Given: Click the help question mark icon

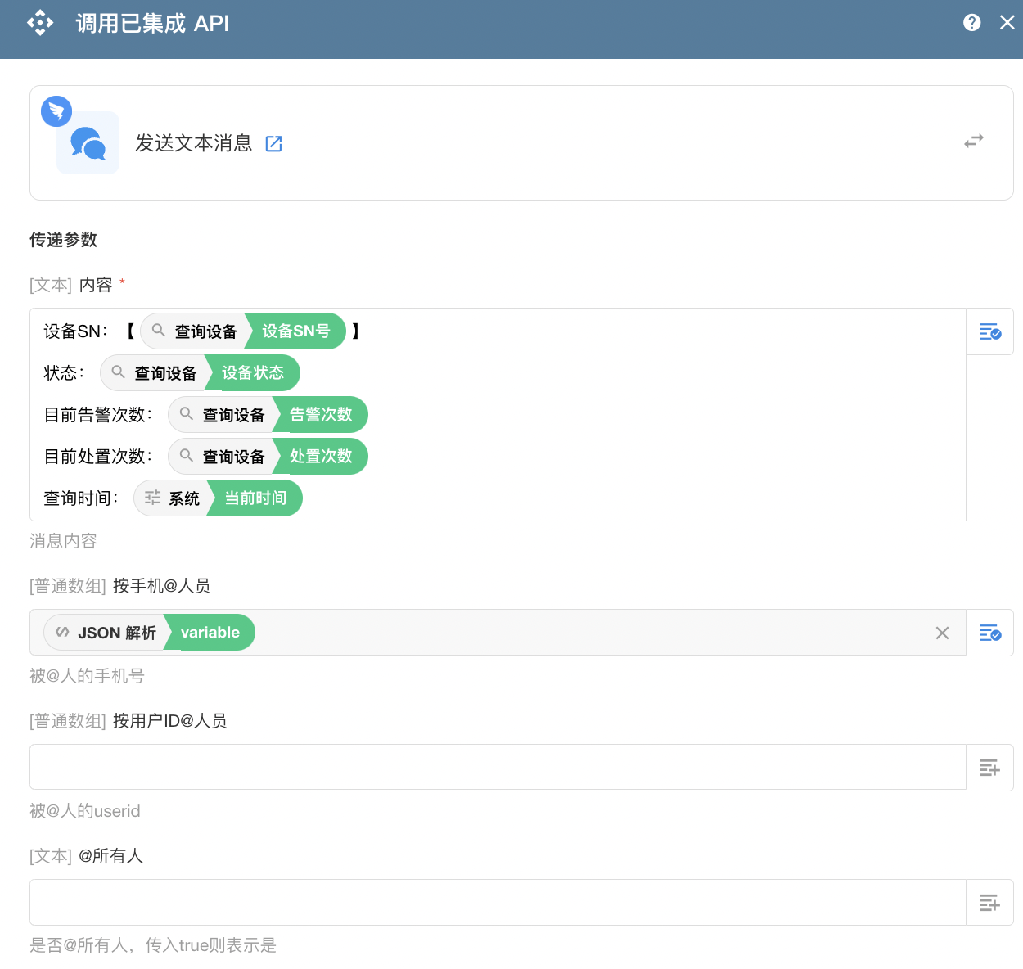Looking at the screenshot, I should [x=971, y=23].
